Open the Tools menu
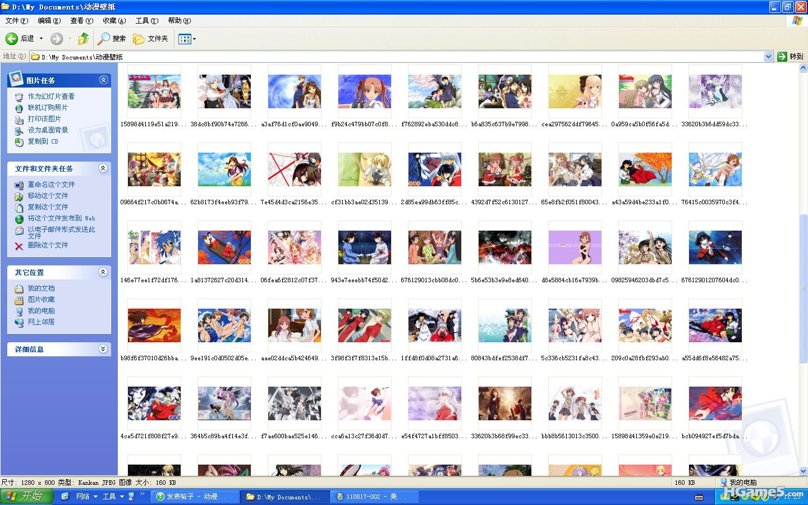The width and height of the screenshot is (808, 505). tap(146, 21)
